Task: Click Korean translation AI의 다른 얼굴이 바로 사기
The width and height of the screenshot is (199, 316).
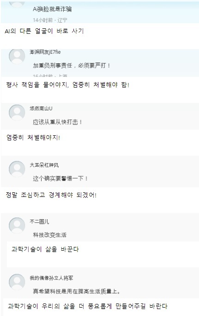Action: tap(44, 31)
